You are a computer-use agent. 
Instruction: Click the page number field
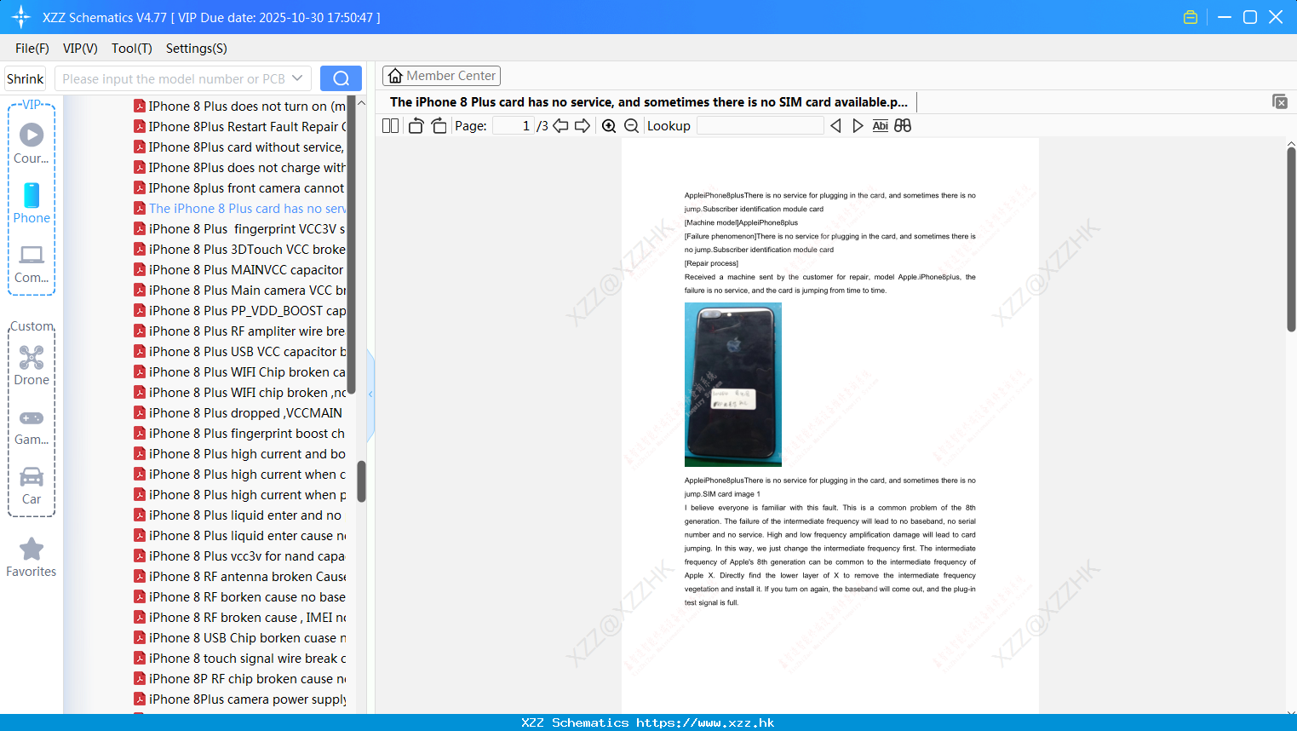[x=513, y=125]
